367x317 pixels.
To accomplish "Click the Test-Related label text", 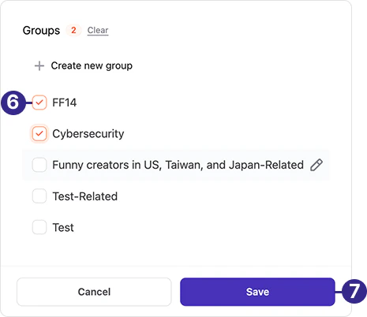I will 85,196.
